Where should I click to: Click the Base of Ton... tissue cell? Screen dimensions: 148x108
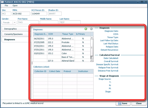point(68,57)
